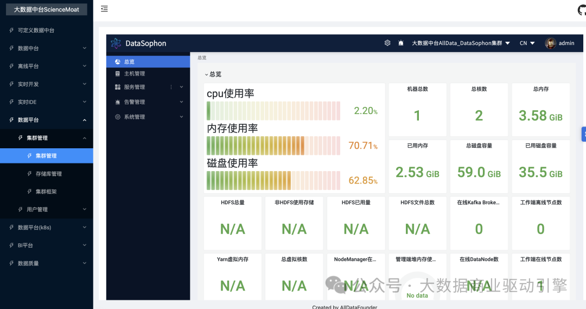586x309 pixels.
Task: Collapse the 总览 section chevron
Action: (206, 74)
